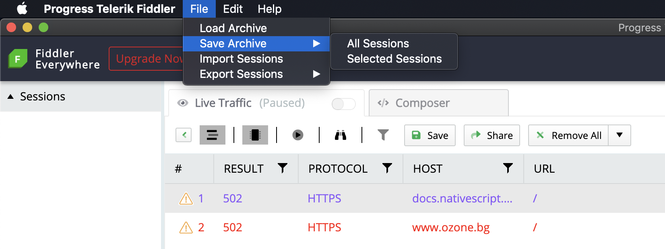Image resolution: width=665 pixels, height=249 pixels.
Task: Click the back chevron toolbar button
Action: pos(184,135)
